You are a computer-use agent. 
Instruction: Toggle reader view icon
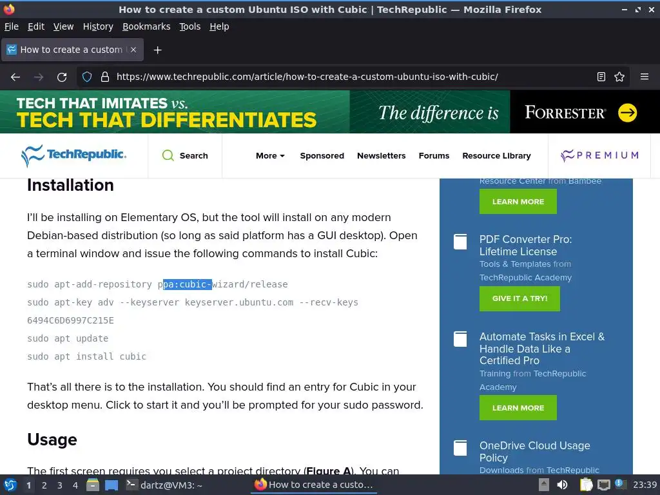coord(601,77)
